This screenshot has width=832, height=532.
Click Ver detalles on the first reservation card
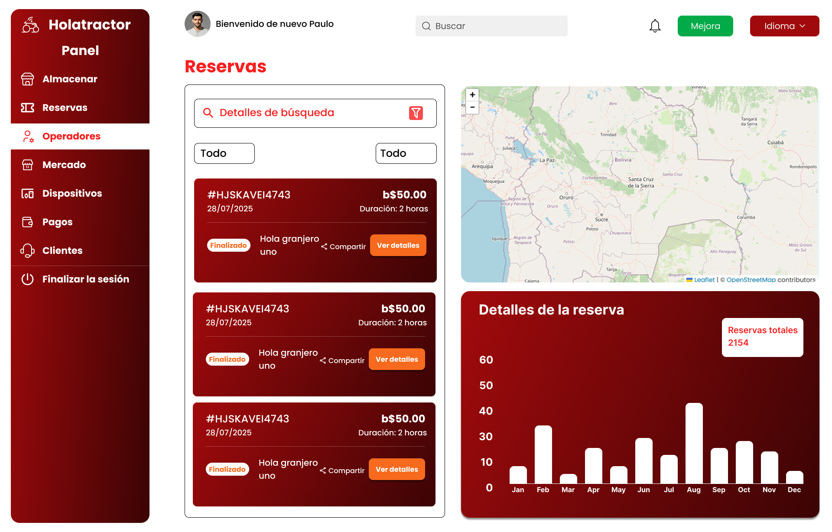point(398,245)
